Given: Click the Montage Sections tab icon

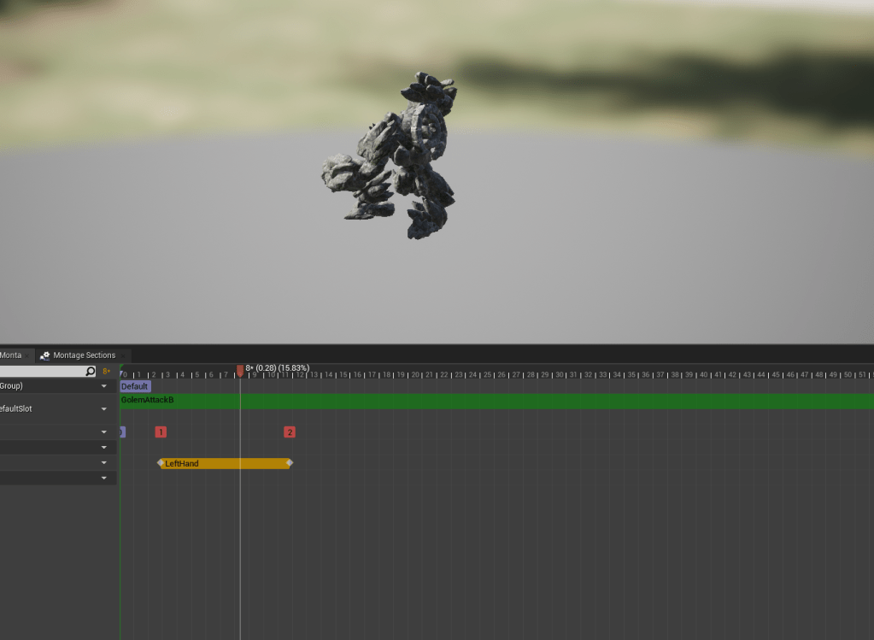Looking at the screenshot, I should coord(44,355).
